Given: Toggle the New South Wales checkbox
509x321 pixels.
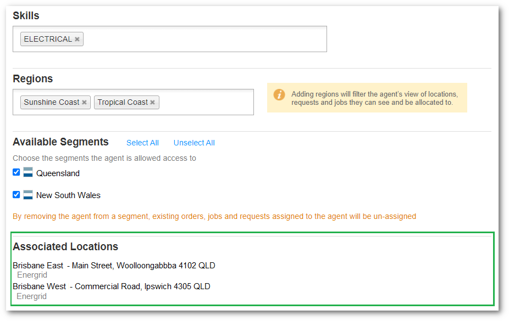Looking at the screenshot, I should pos(16,194).
